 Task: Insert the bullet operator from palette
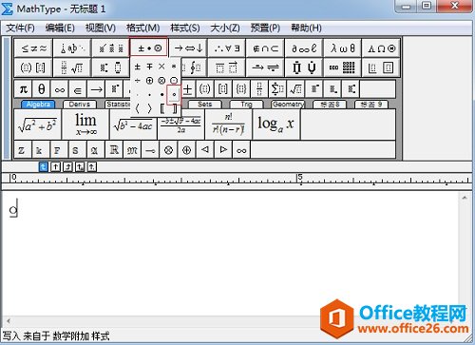click(161, 94)
